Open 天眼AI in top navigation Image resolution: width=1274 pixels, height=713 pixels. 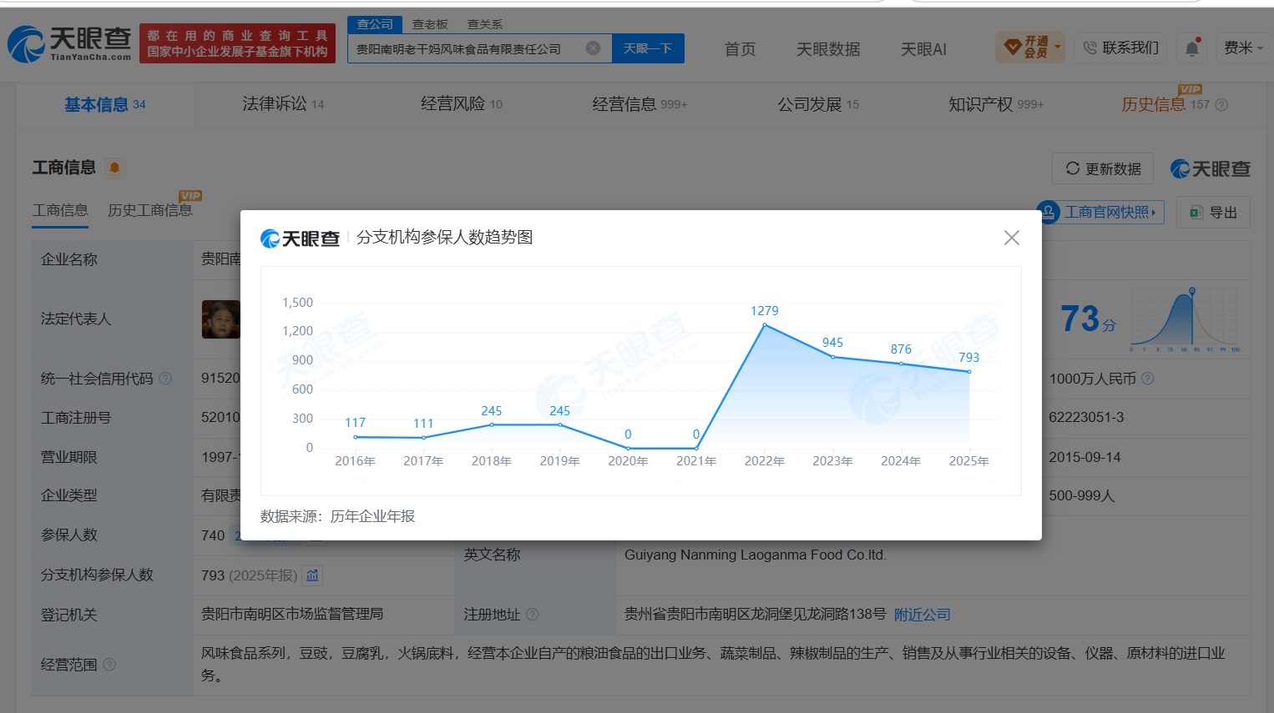coord(923,49)
